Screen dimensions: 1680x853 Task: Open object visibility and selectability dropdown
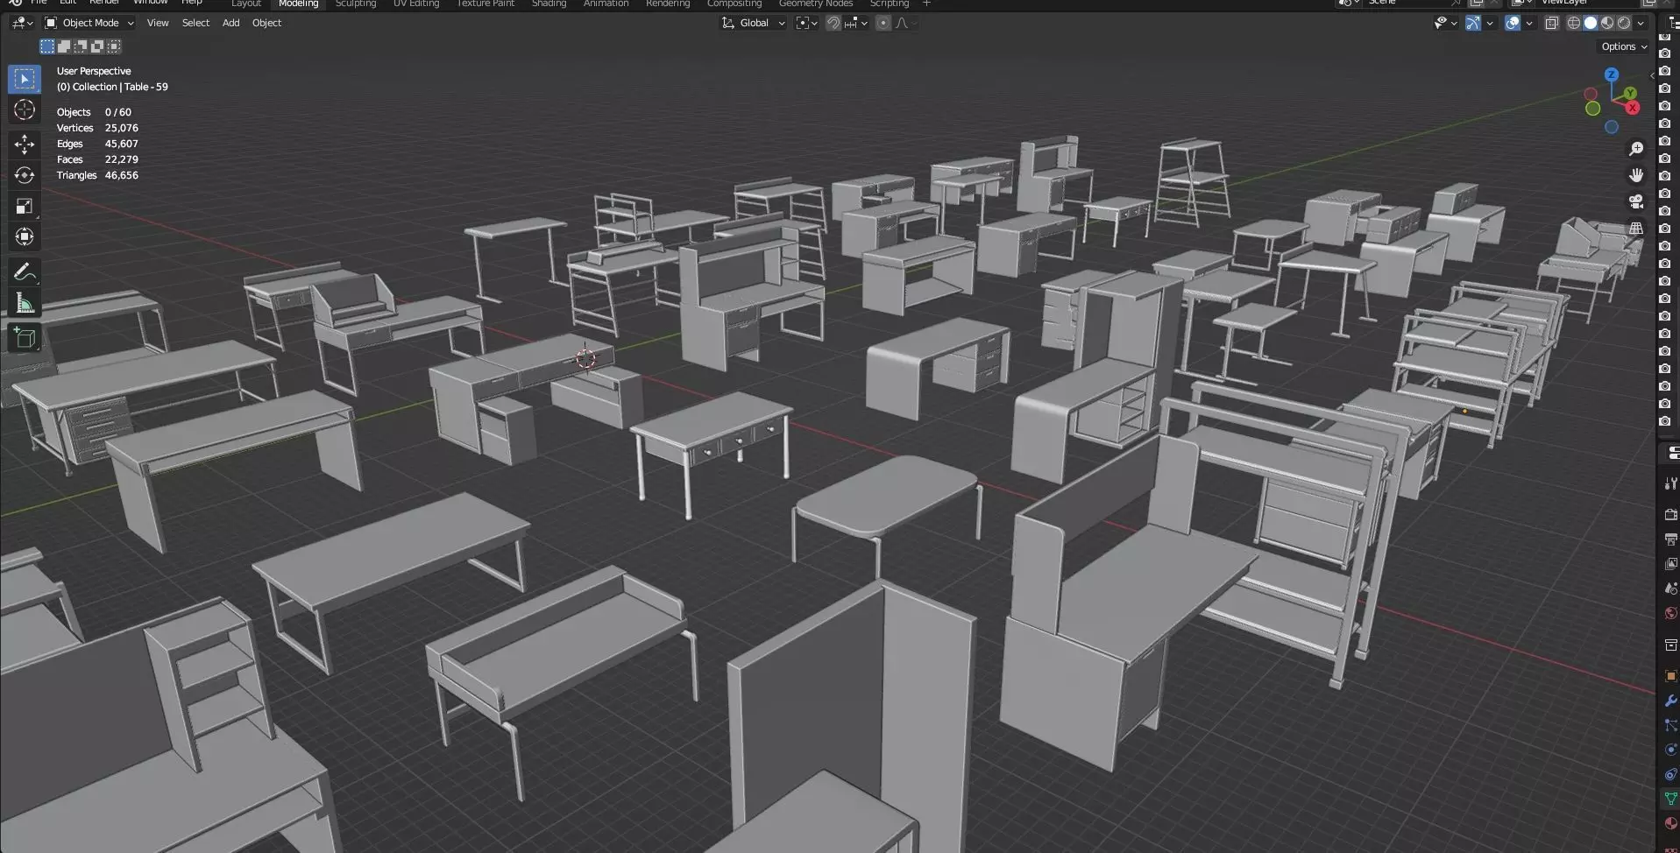[x=1445, y=24]
